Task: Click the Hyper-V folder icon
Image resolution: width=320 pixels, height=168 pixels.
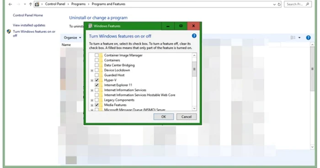Action: pos(101,80)
